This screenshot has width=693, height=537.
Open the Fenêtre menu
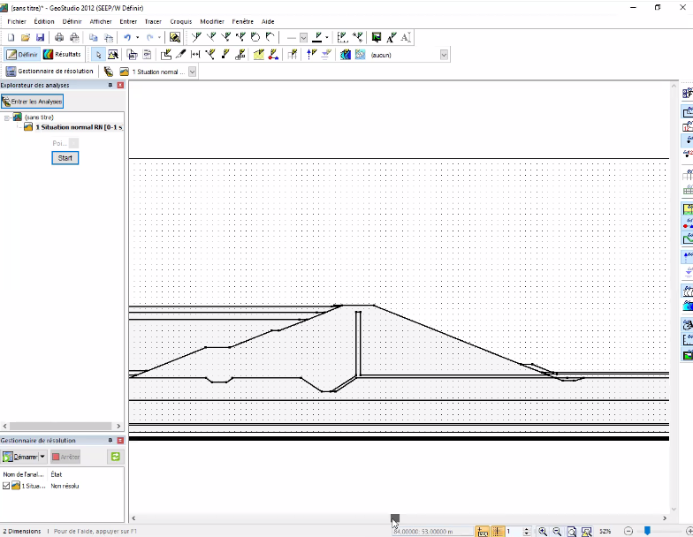242,21
